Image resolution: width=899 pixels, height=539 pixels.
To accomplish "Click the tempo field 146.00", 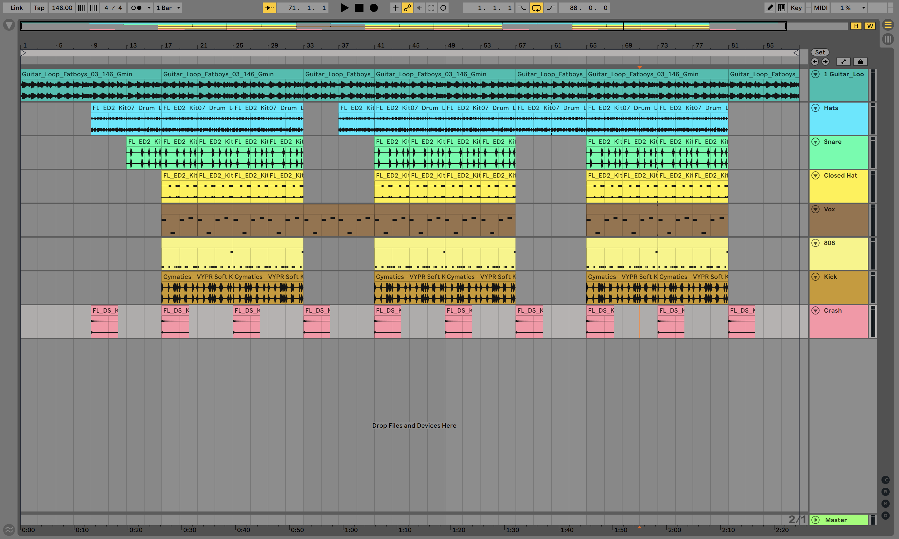I will [62, 8].
